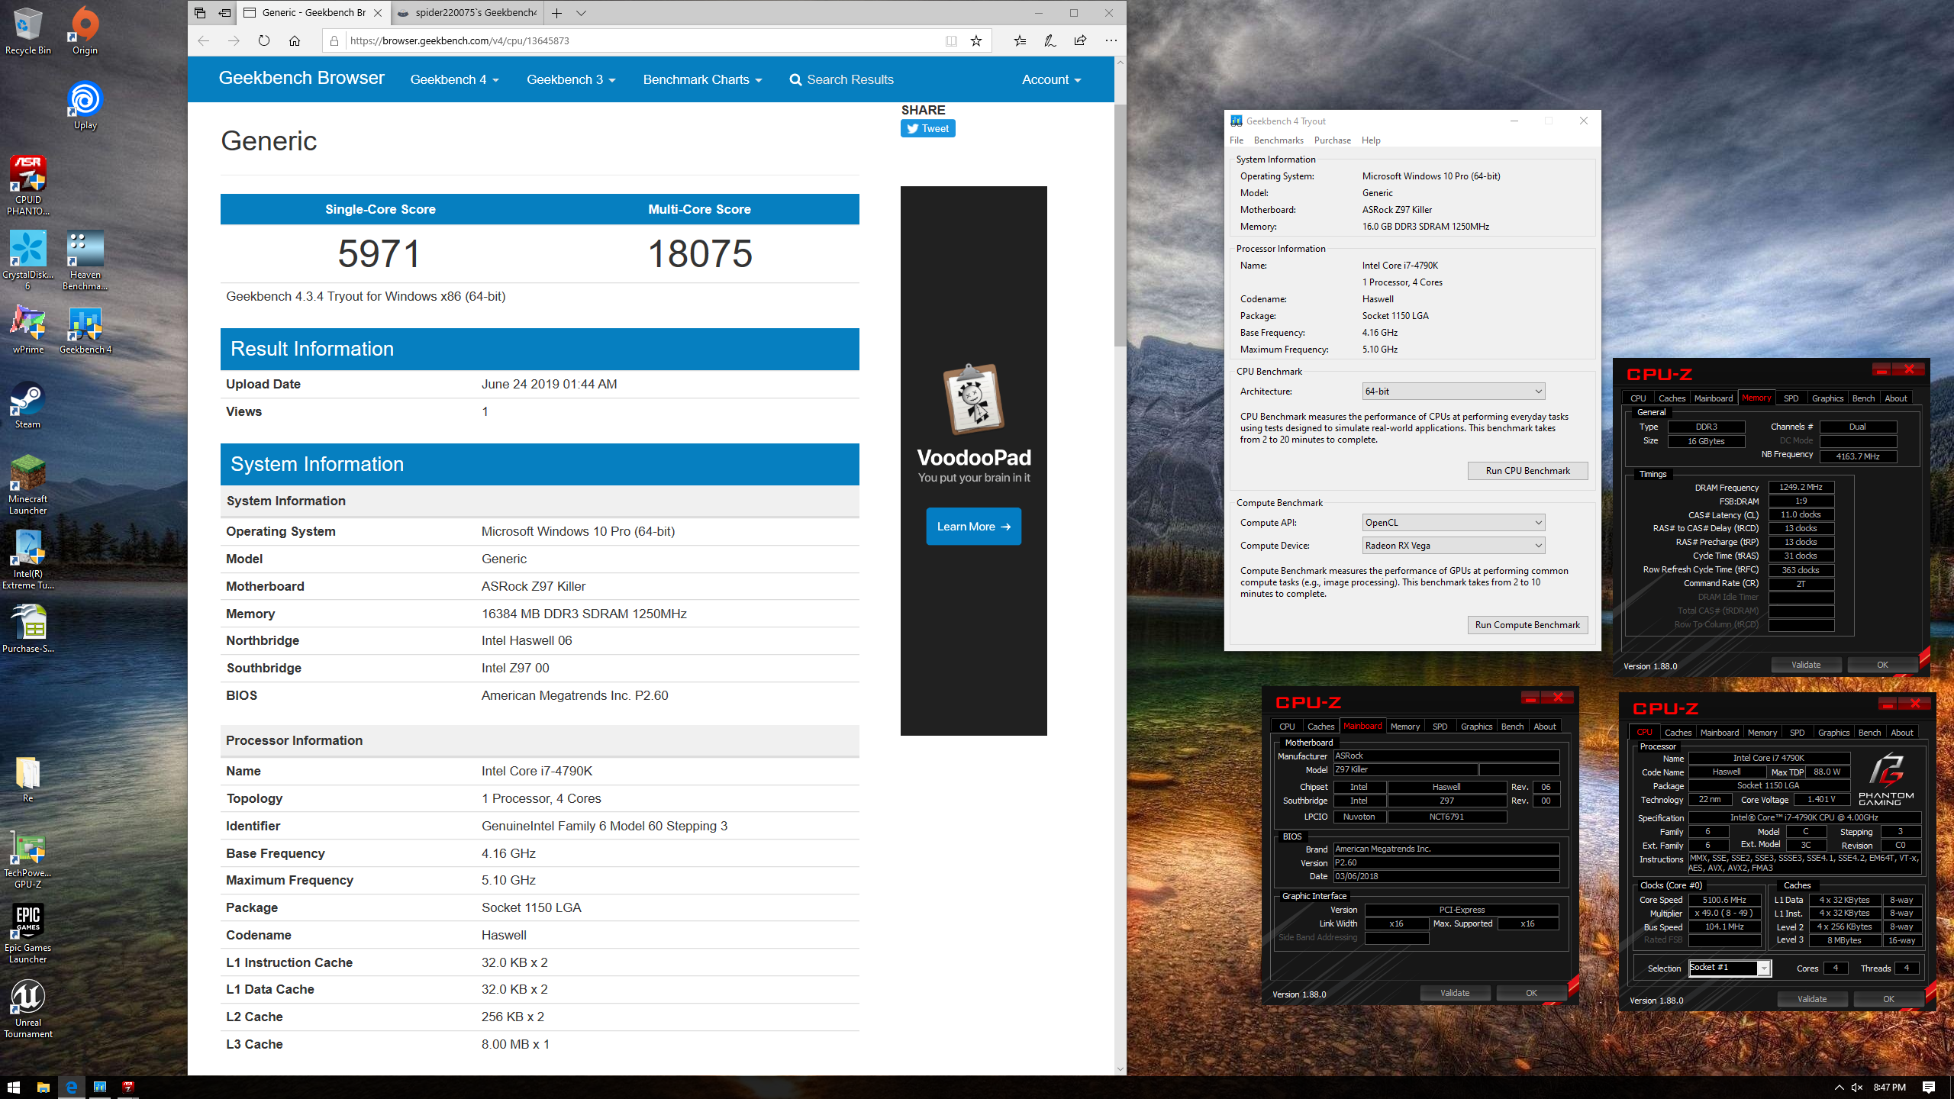Open the Uplay desktop icon
The image size is (1954, 1099).
point(85,105)
